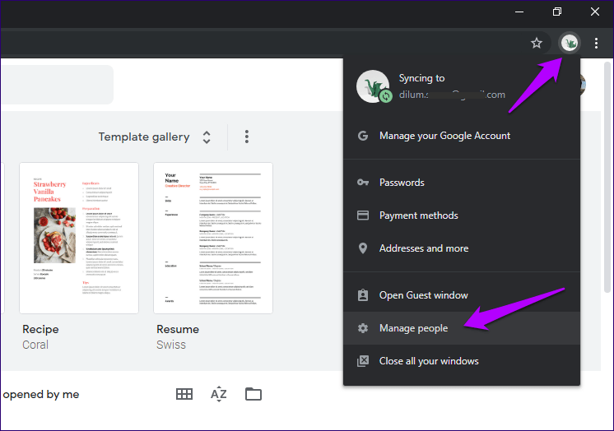Open the file picker folder icon
This screenshot has height=431, width=614.
click(254, 394)
